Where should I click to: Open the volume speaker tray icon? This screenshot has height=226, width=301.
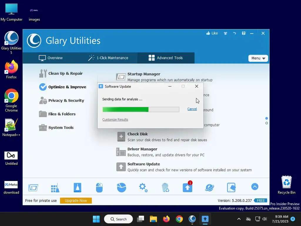point(265,219)
